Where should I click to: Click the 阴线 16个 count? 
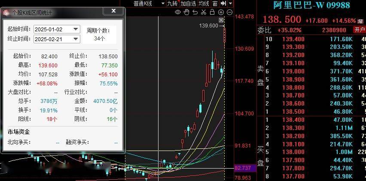click(x=112, y=119)
